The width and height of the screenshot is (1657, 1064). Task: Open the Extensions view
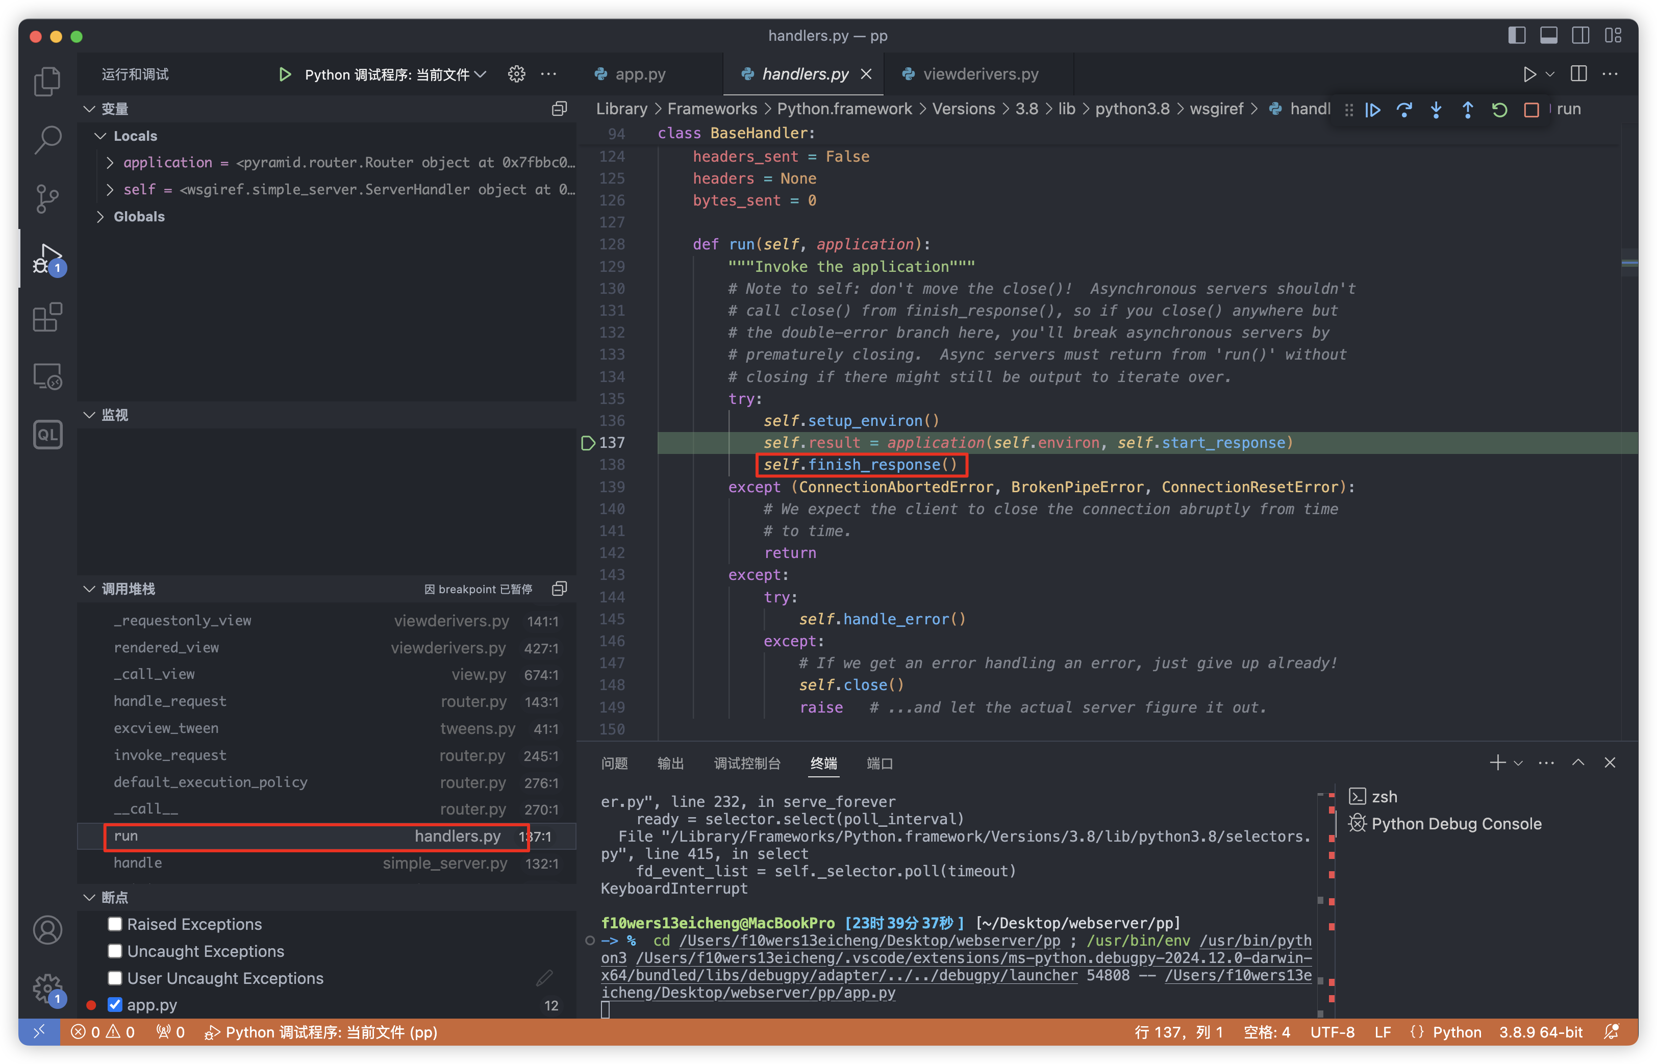pos(47,317)
